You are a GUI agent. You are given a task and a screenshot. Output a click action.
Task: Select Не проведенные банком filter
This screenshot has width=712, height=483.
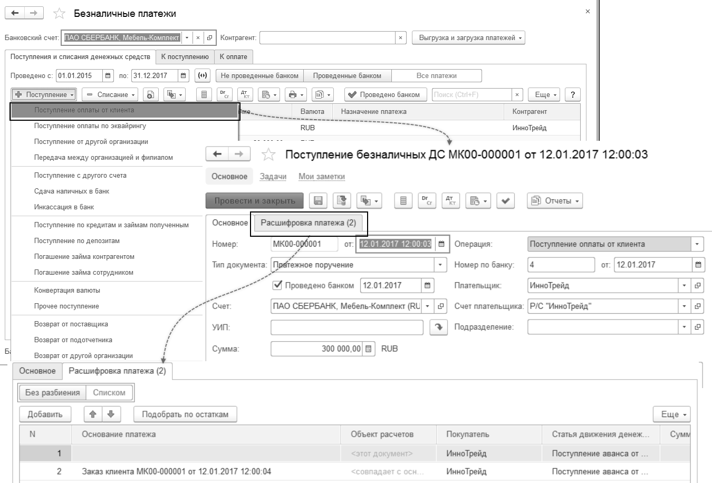point(259,75)
